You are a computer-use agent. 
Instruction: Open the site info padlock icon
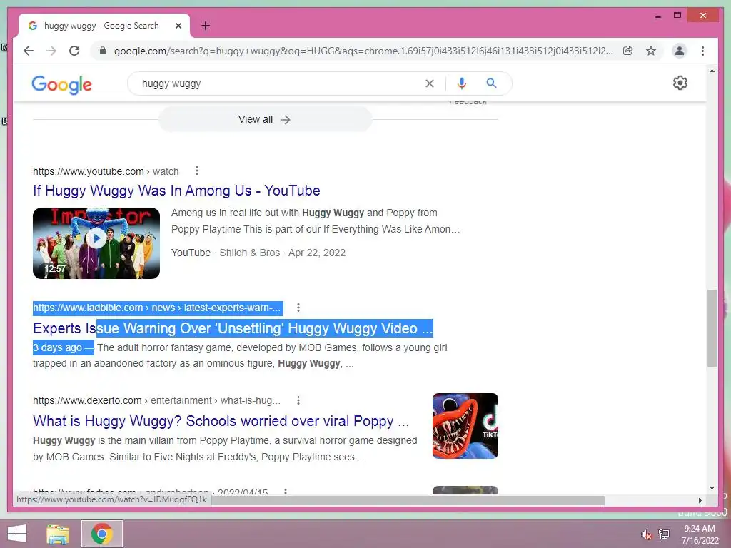[x=103, y=51]
